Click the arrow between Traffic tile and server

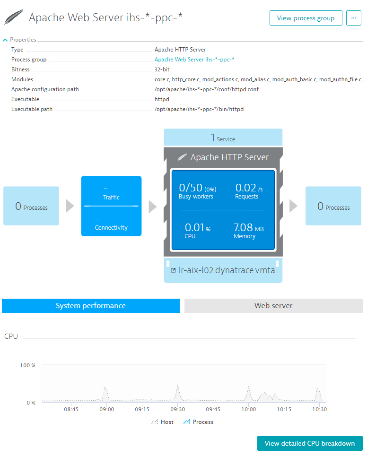[153, 207]
